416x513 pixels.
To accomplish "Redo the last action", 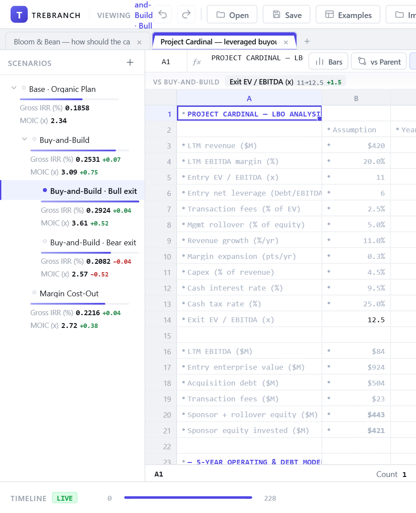I will [186, 15].
